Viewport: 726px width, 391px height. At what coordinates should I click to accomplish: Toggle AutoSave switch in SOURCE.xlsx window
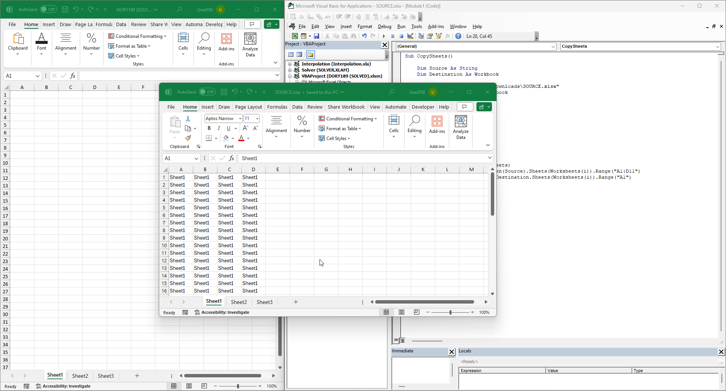coord(207,92)
